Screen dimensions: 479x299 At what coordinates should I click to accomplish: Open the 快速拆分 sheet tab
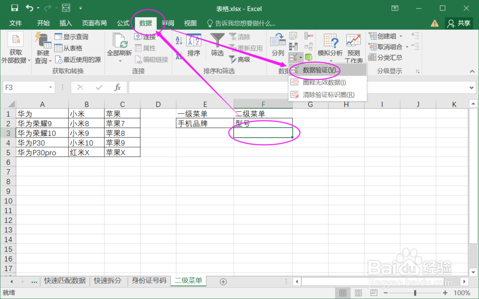(x=107, y=281)
